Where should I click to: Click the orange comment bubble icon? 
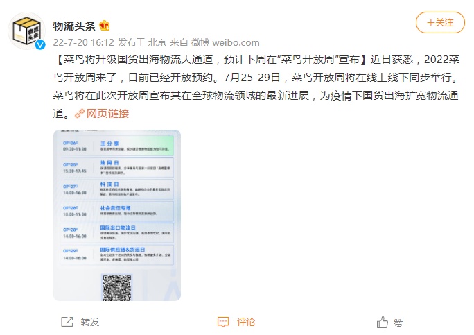coord(223,322)
